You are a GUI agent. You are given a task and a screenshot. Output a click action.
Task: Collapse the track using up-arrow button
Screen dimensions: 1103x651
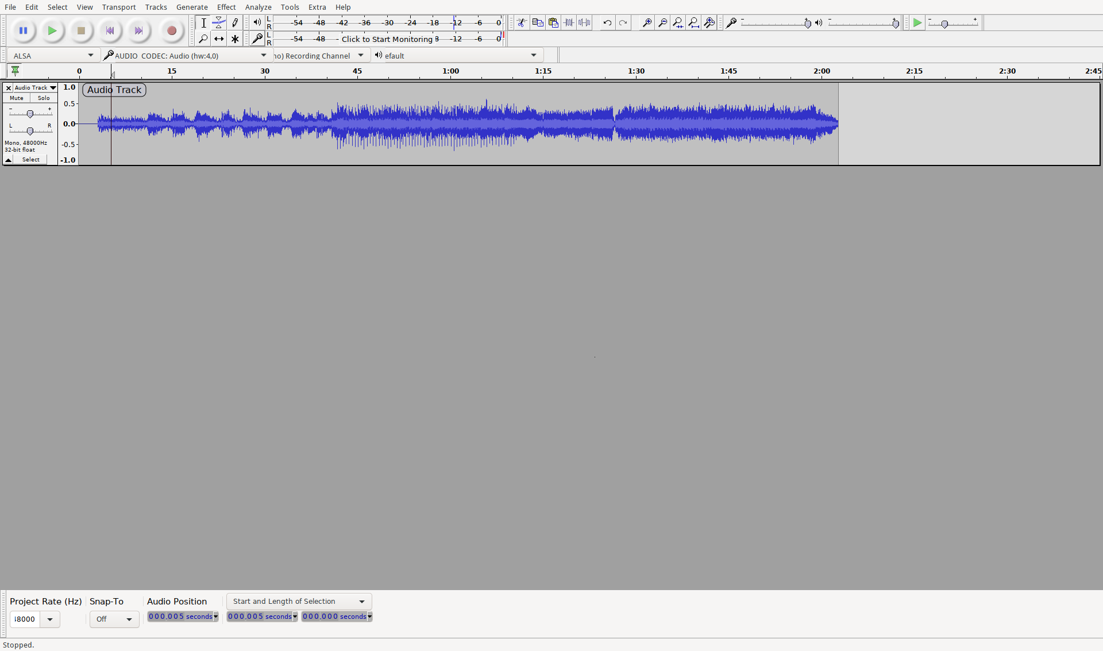coord(9,160)
